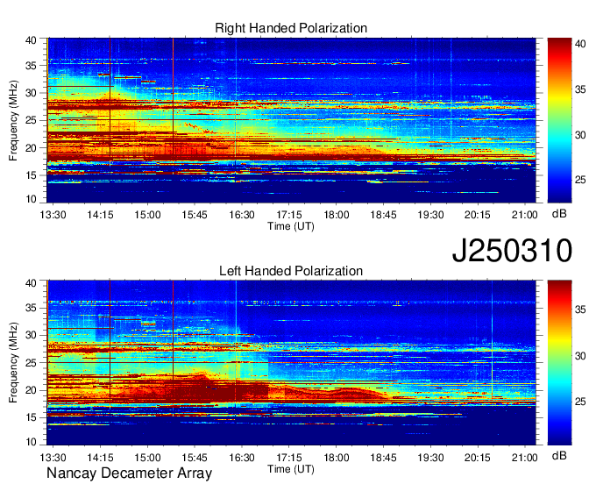
Task: Click the Frequency (MHz) axis label of left-handed plot
Action: (13, 363)
